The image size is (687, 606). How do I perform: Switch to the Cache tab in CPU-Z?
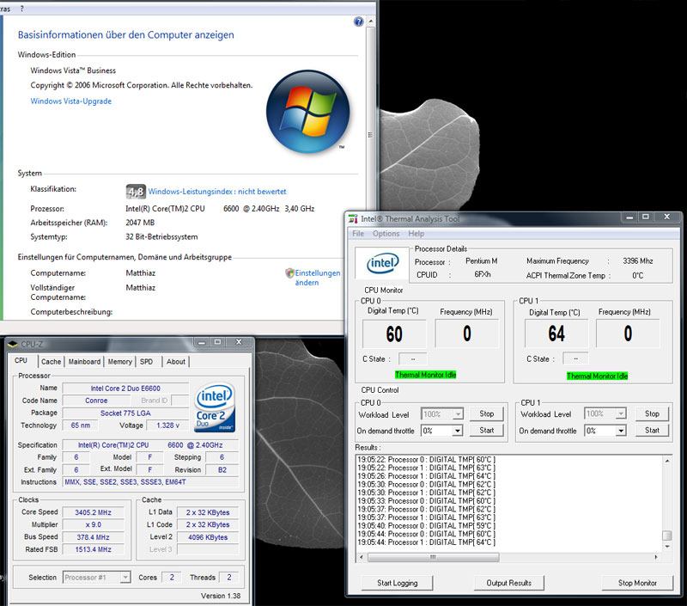click(x=51, y=362)
